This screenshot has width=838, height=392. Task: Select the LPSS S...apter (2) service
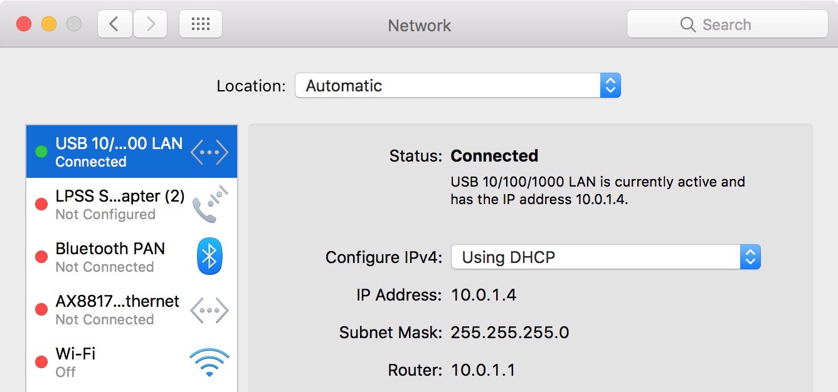120,196
